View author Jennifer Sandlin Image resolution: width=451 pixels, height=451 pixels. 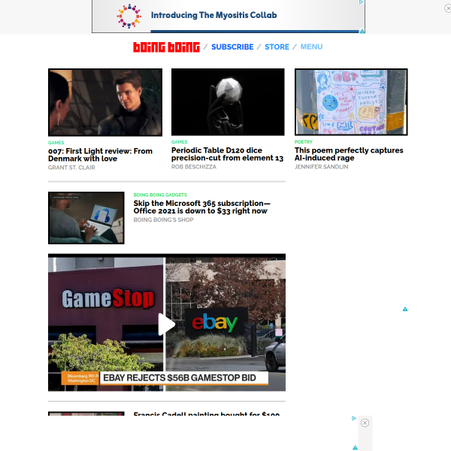click(x=321, y=167)
